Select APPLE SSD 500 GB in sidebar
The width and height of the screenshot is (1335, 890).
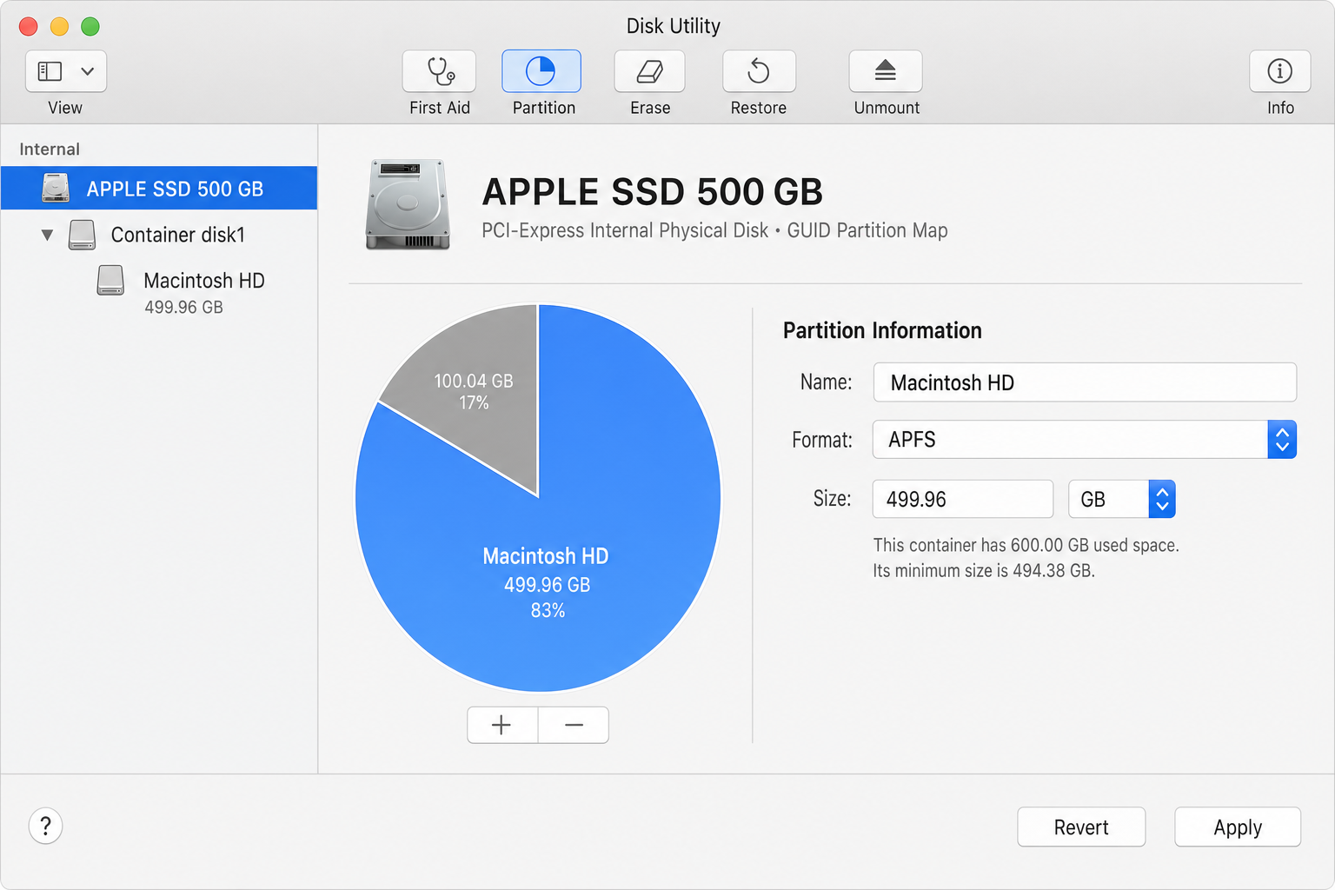(x=159, y=188)
